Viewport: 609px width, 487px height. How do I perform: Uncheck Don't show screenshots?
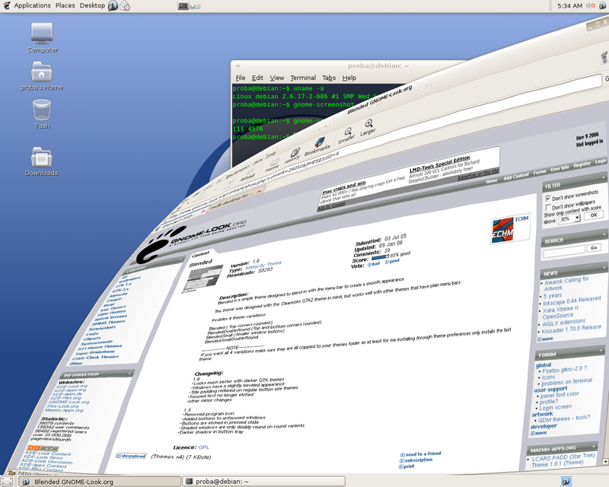(x=548, y=199)
